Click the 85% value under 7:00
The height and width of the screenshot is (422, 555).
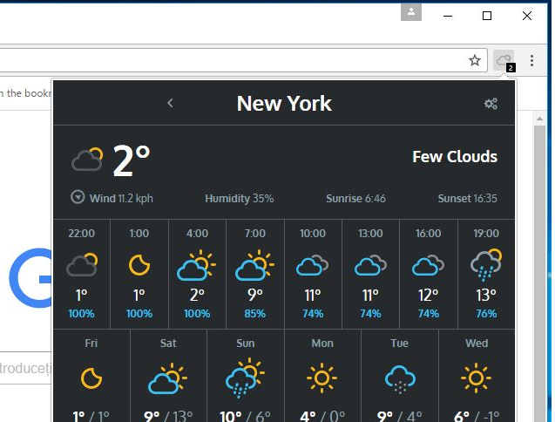click(254, 314)
